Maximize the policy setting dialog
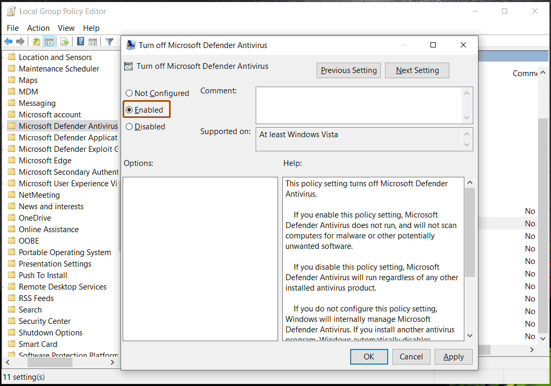Screen dimensions: 551x386 (433, 45)
